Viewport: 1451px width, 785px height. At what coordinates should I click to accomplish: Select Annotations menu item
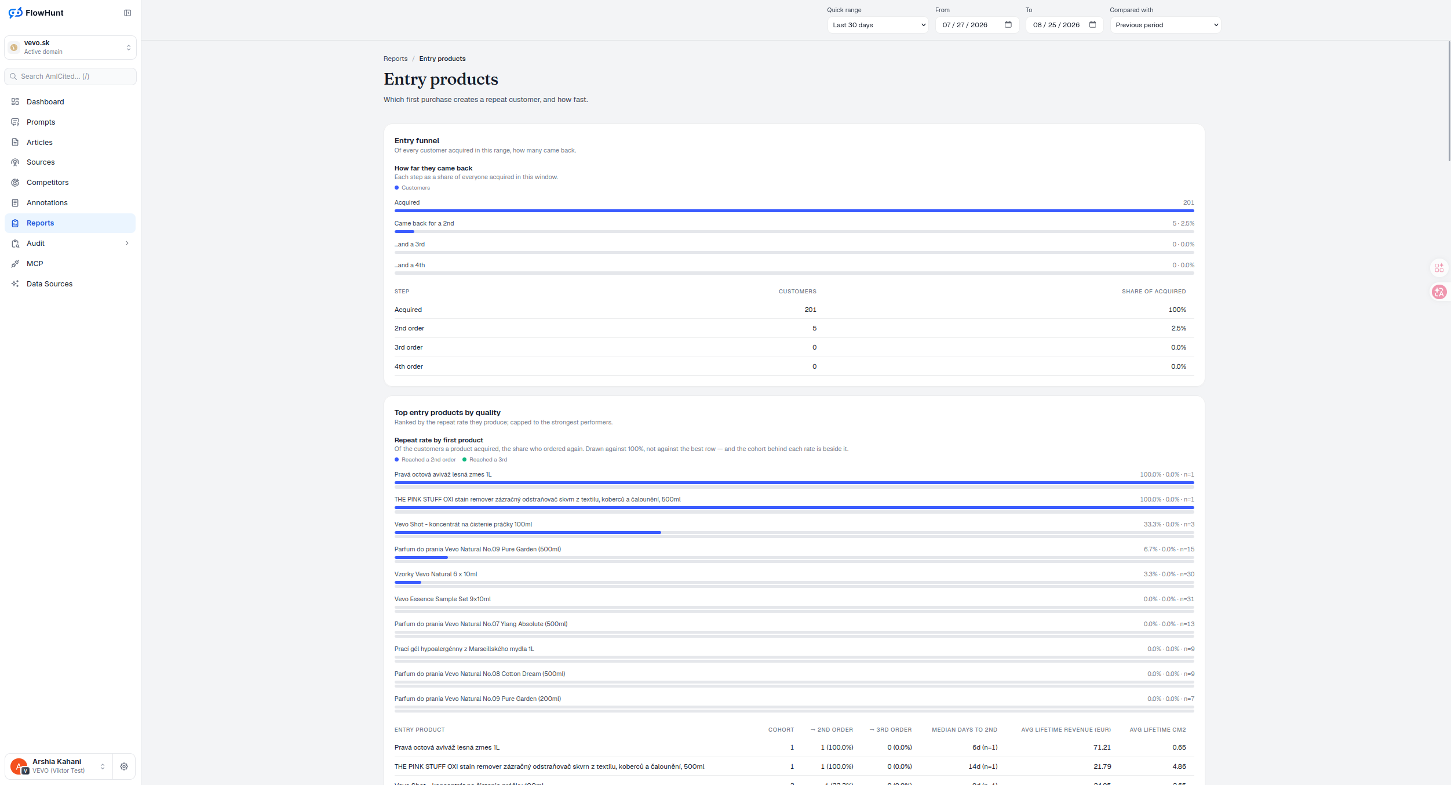tap(70, 203)
